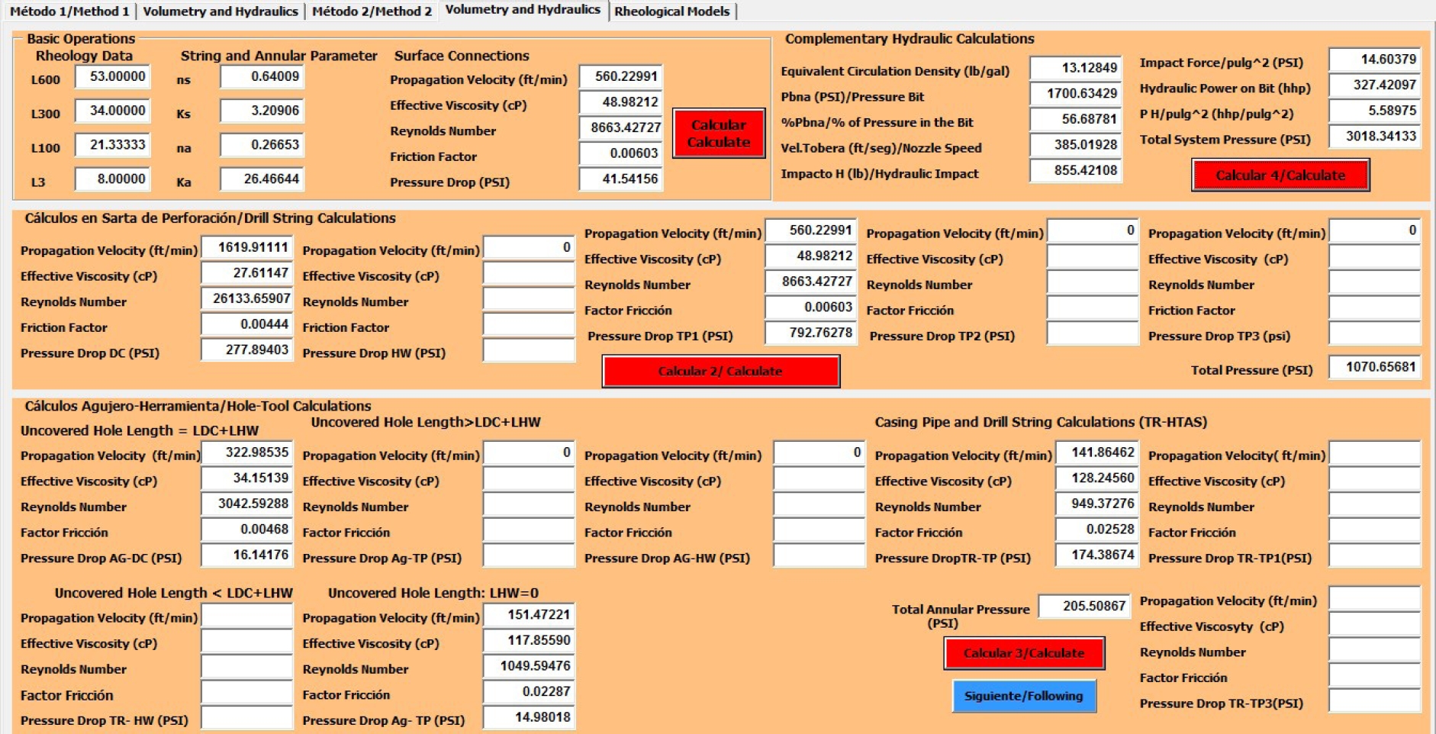
Task: Hit the Calcular 4/Calculate button
Action: [1280, 175]
